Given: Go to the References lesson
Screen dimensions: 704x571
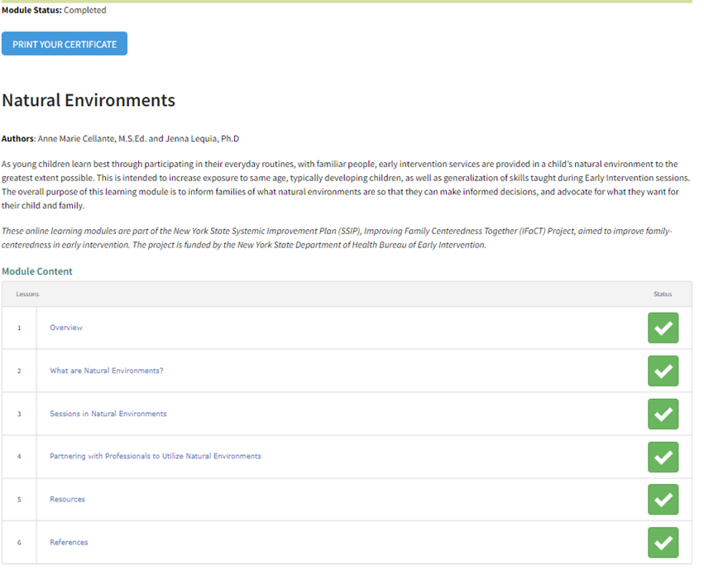Looking at the screenshot, I should (x=69, y=542).
